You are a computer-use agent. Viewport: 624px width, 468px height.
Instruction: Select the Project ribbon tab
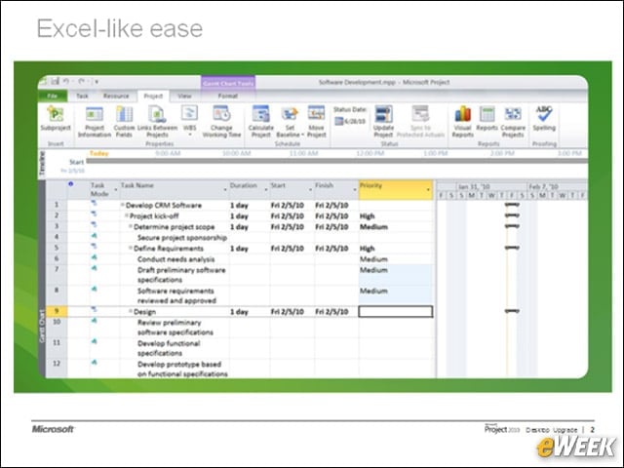pos(153,96)
